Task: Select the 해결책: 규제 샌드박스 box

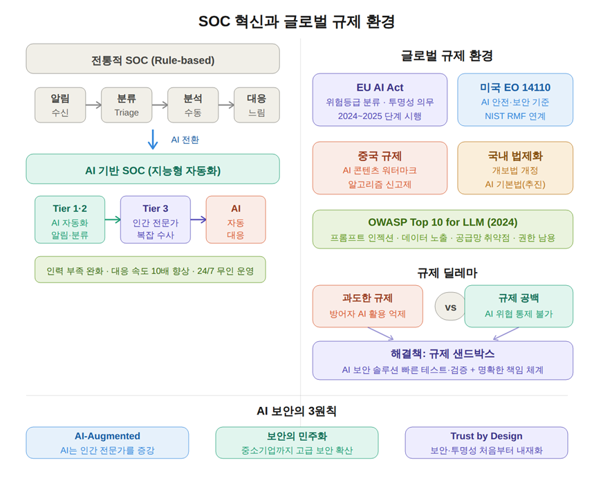Action: point(443,361)
